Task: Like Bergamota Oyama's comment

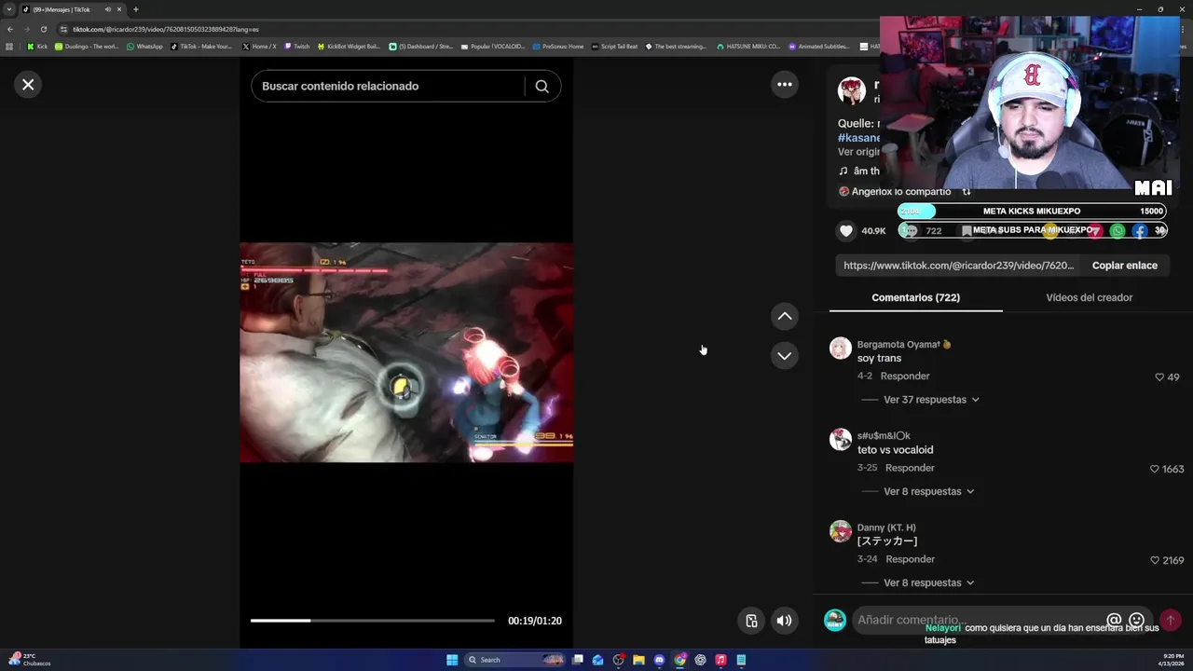Action: [x=1159, y=377]
